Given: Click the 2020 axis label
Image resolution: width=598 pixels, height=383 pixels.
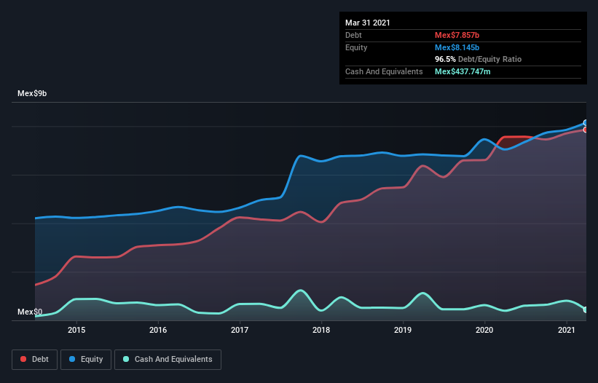Looking at the screenshot, I should [484, 330].
